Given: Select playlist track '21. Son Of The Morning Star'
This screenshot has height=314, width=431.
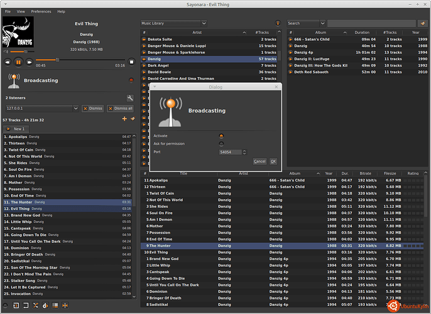Looking at the screenshot, I should [68, 268].
